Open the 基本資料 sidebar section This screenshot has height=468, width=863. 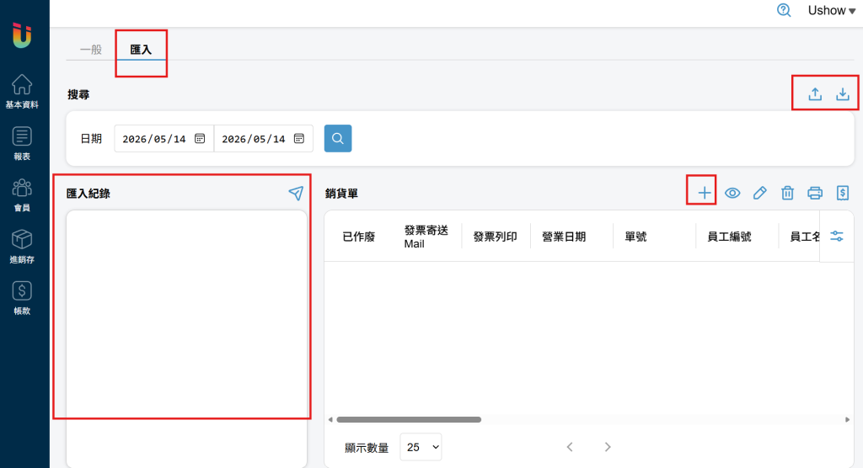(22, 91)
